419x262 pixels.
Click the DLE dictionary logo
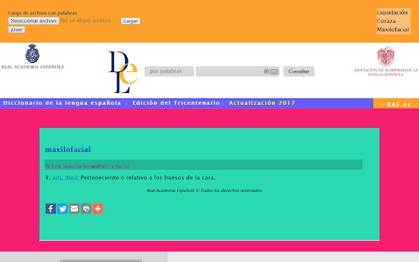(x=123, y=72)
